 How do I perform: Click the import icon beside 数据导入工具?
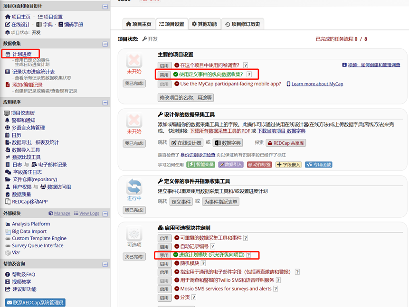point(8,150)
